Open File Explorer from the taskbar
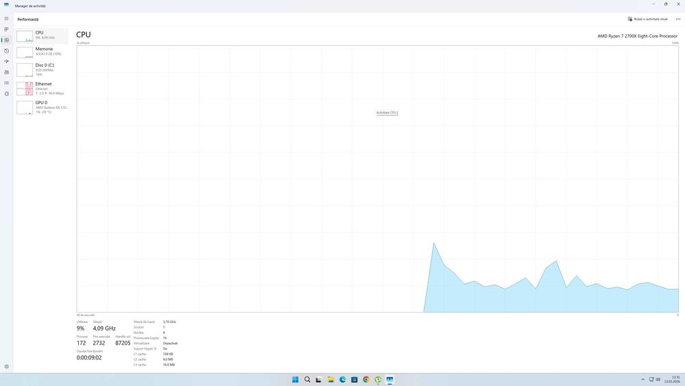The image size is (685, 386). pyautogui.click(x=331, y=379)
